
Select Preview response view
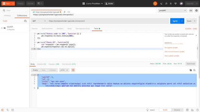52,70
